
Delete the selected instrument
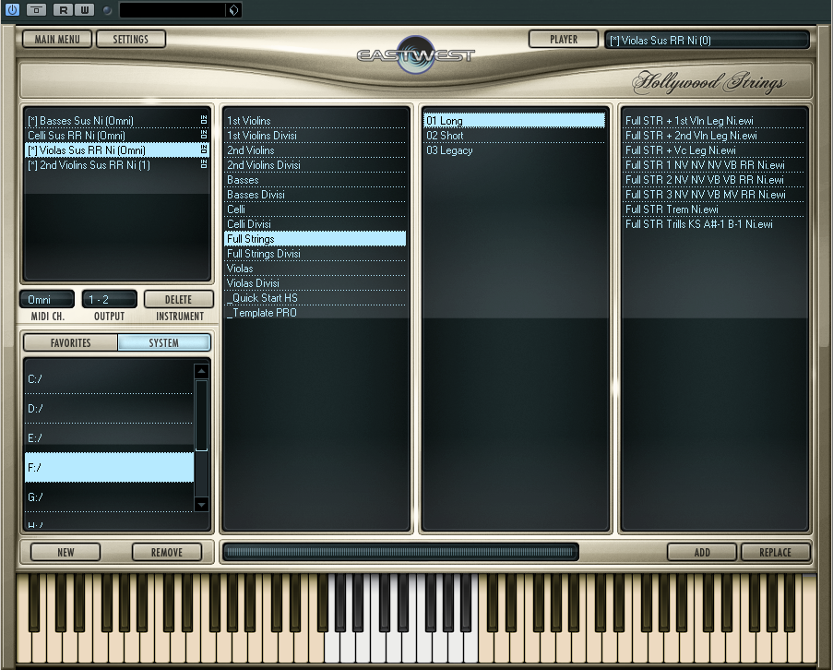point(179,300)
